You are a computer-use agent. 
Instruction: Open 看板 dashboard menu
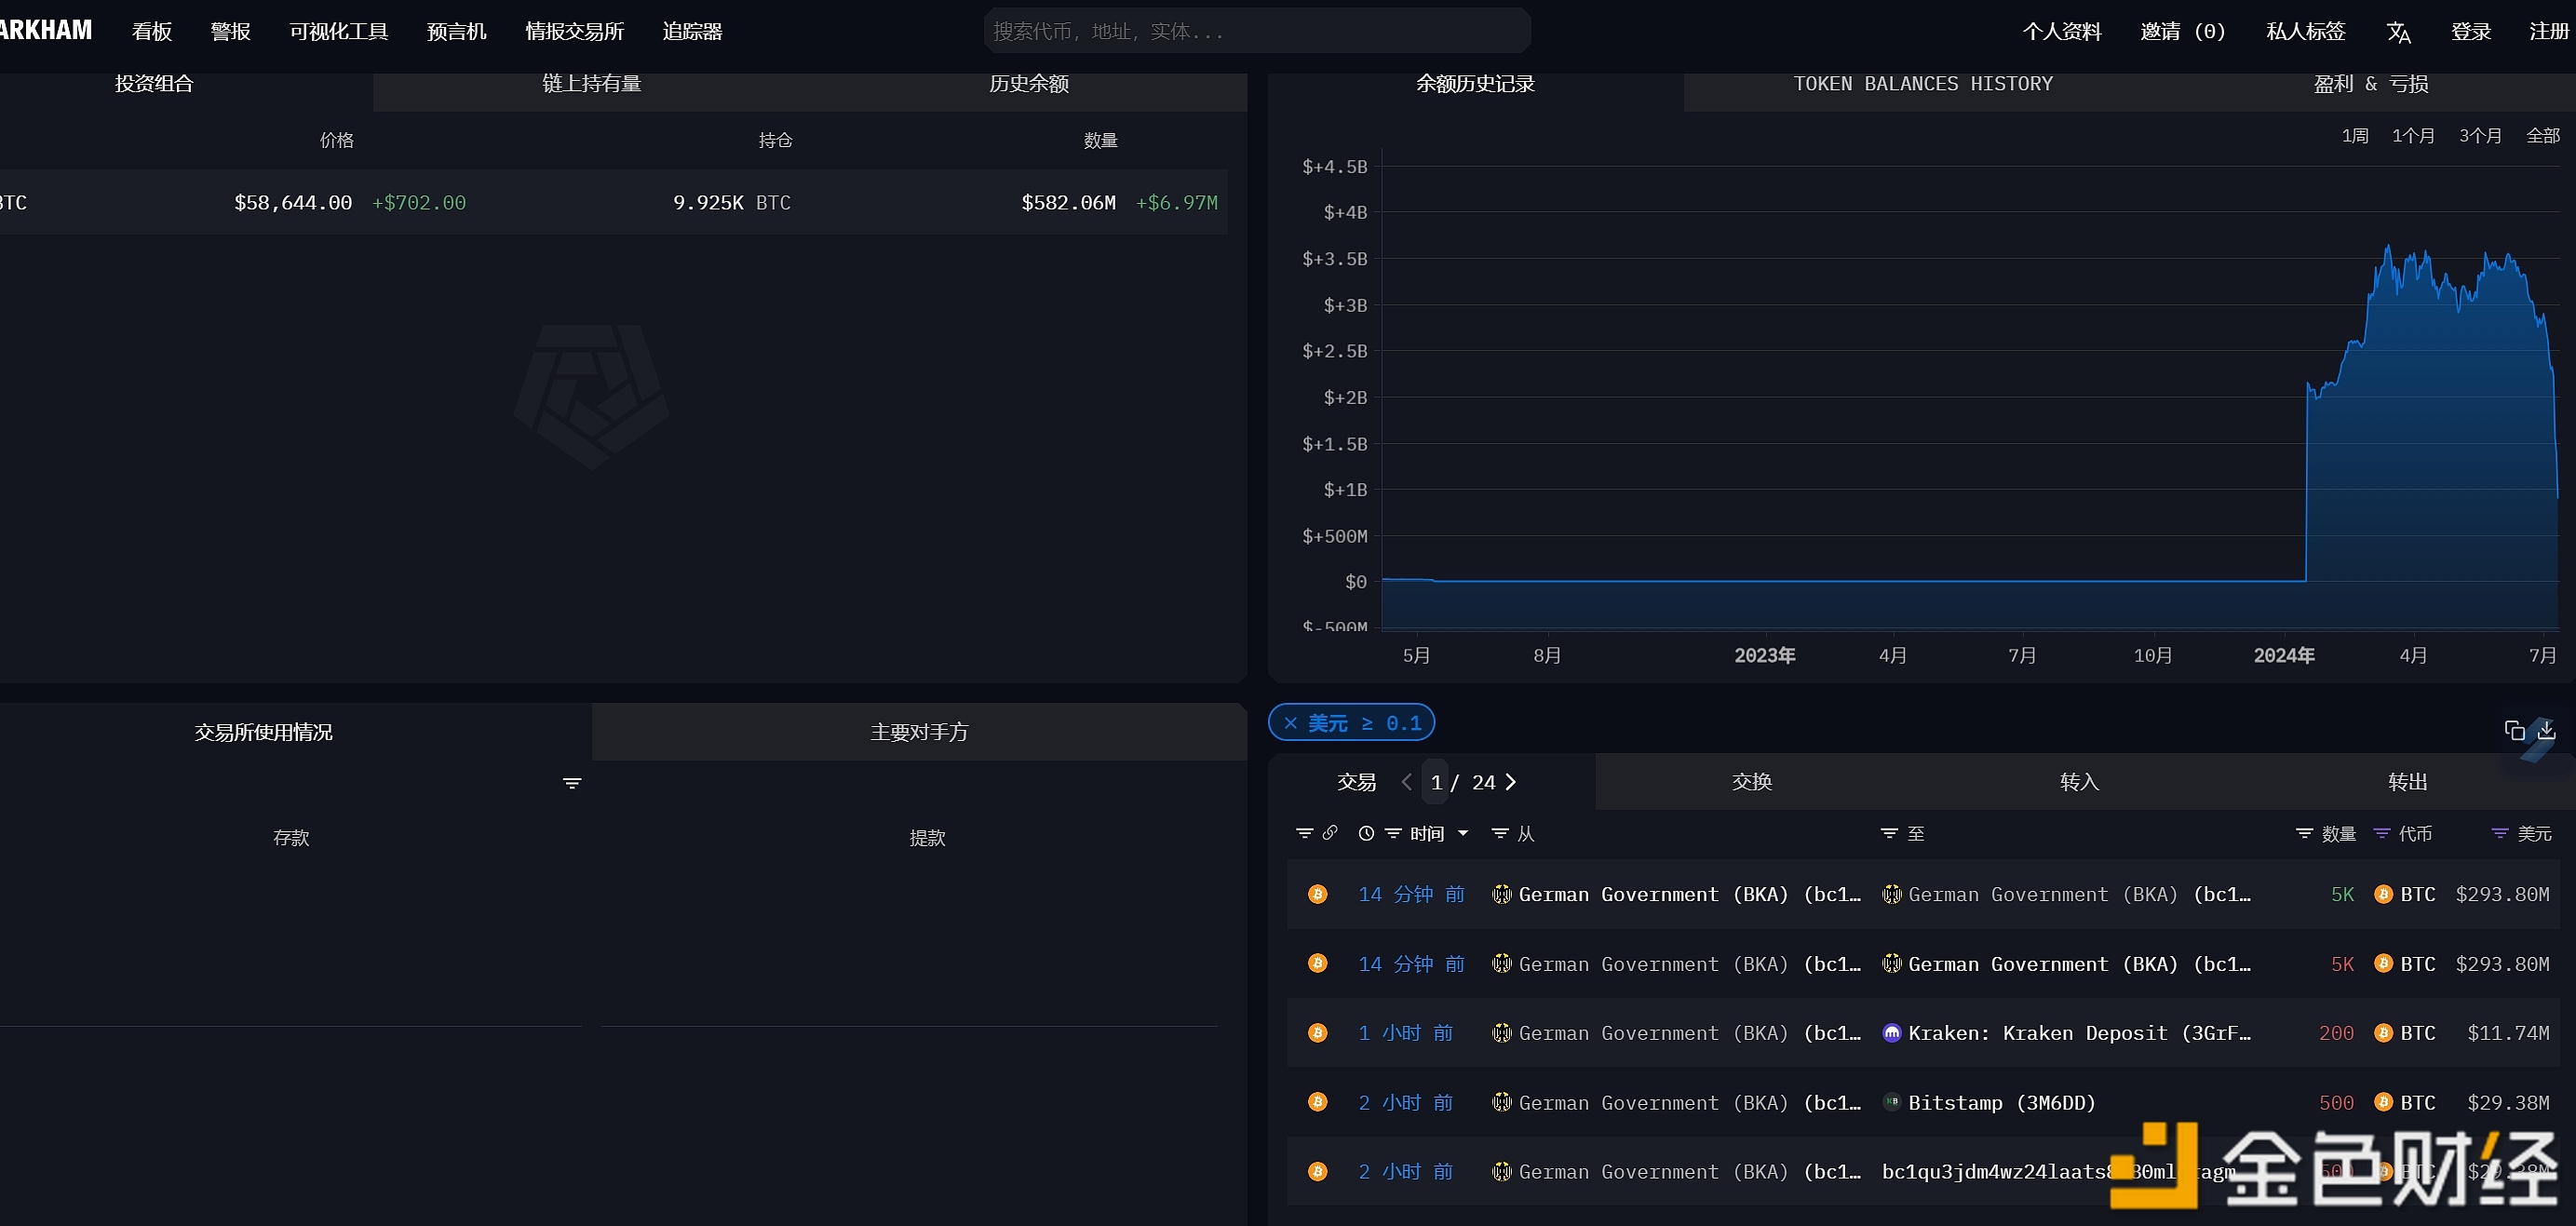[x=152, y=32]
